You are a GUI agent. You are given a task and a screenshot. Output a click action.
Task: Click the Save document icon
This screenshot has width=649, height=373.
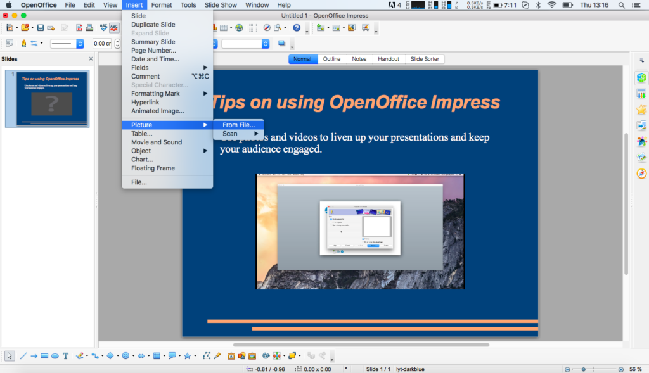(41, 28)
